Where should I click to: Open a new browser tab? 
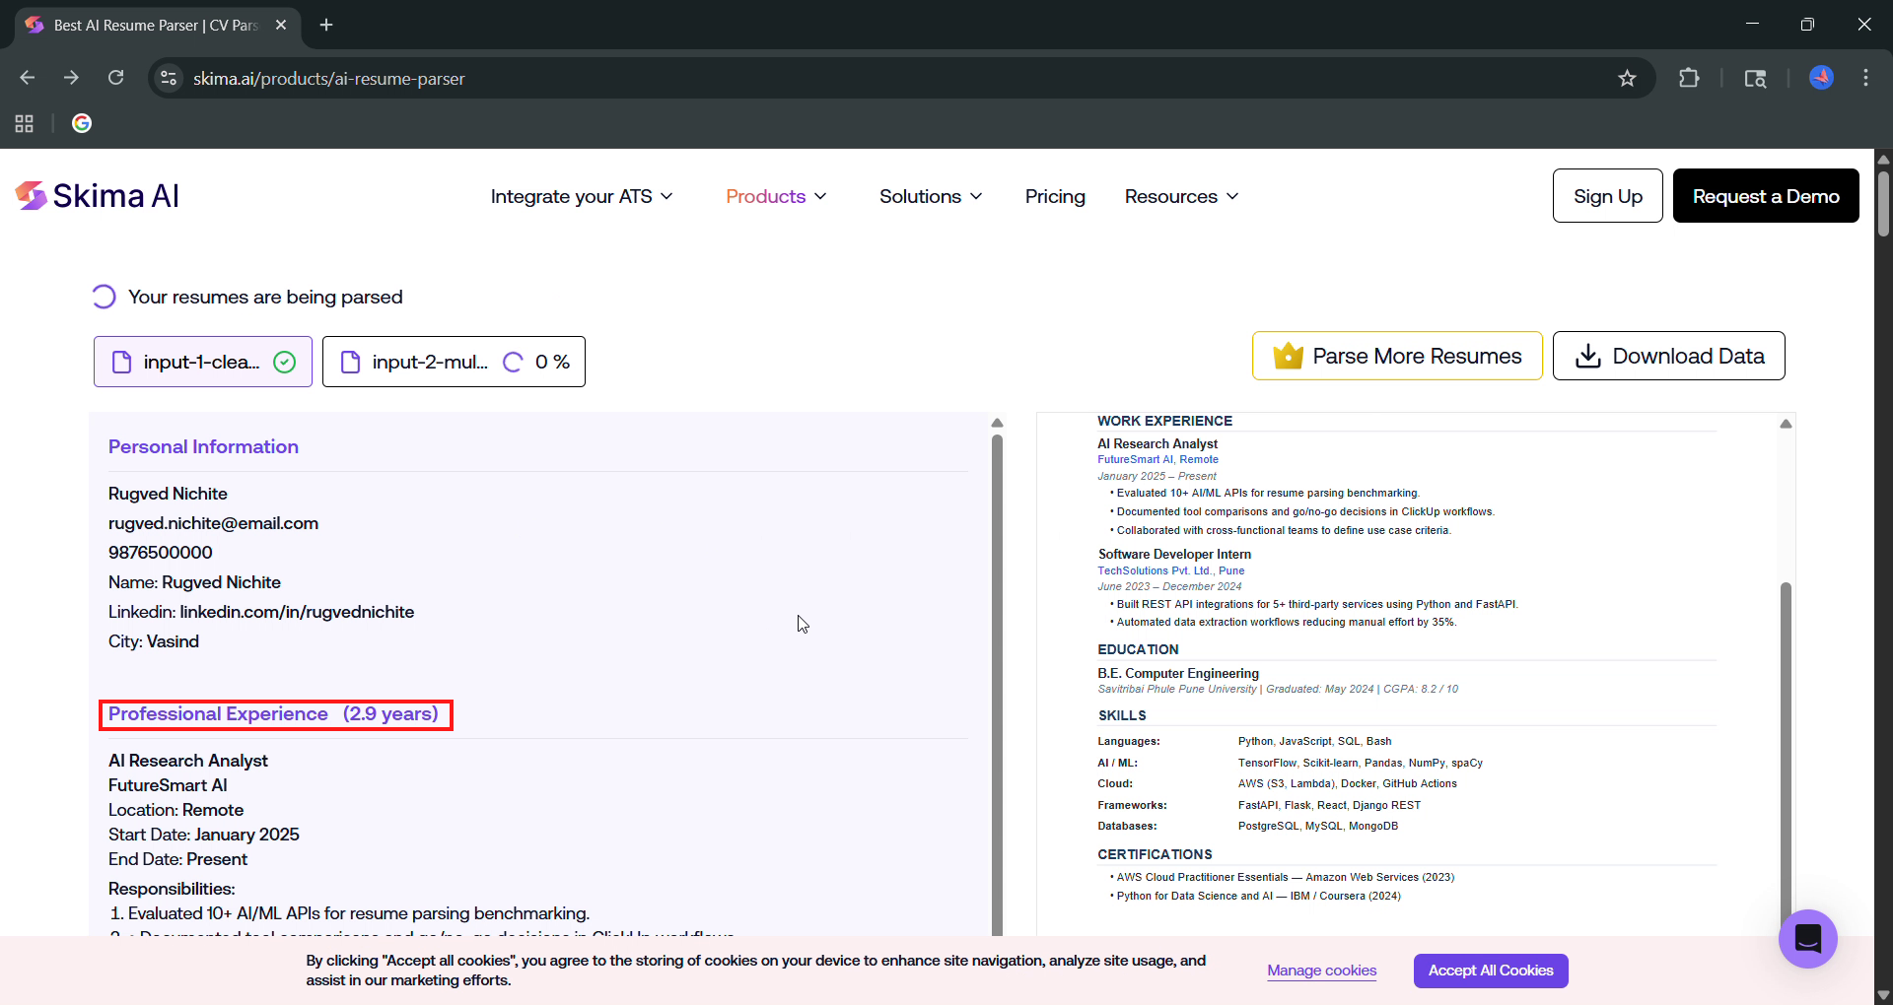point(326,25)
